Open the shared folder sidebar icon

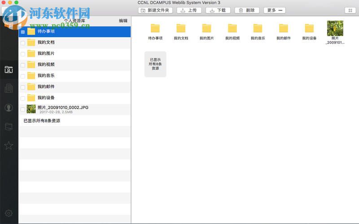[9, 126]
